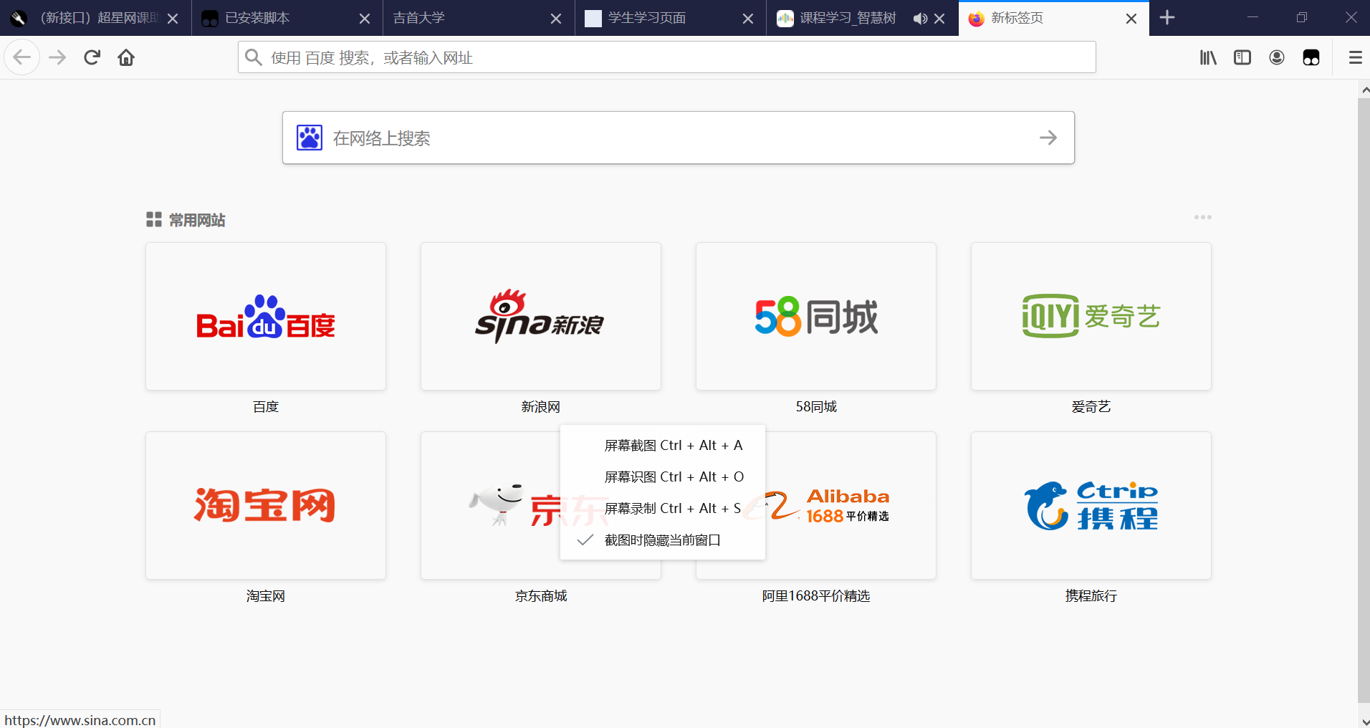The height and width of the screenshot is (728, 1370).
Task: Click the 新浪网 label link
Action: coord(541,407)
